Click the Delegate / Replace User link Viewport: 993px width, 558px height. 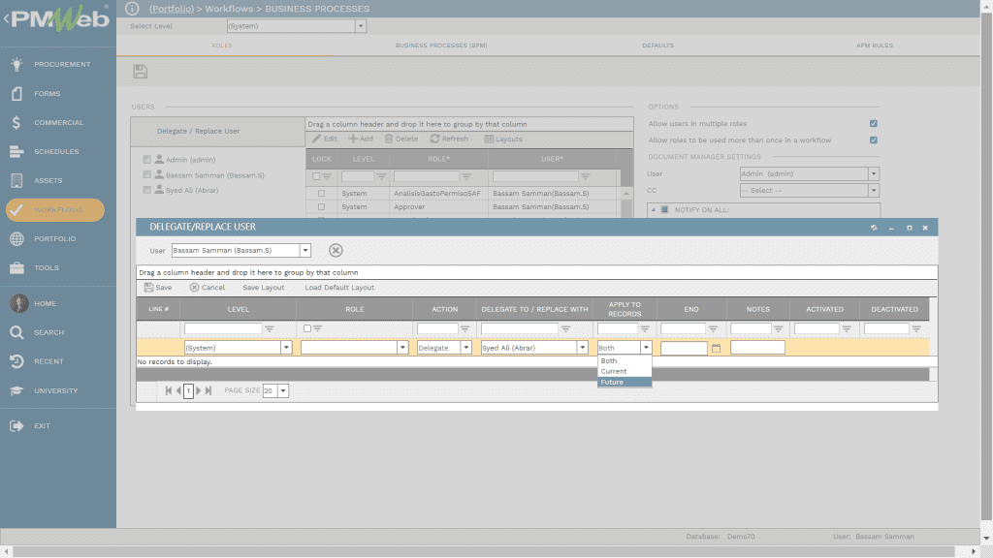pos(198,131)
